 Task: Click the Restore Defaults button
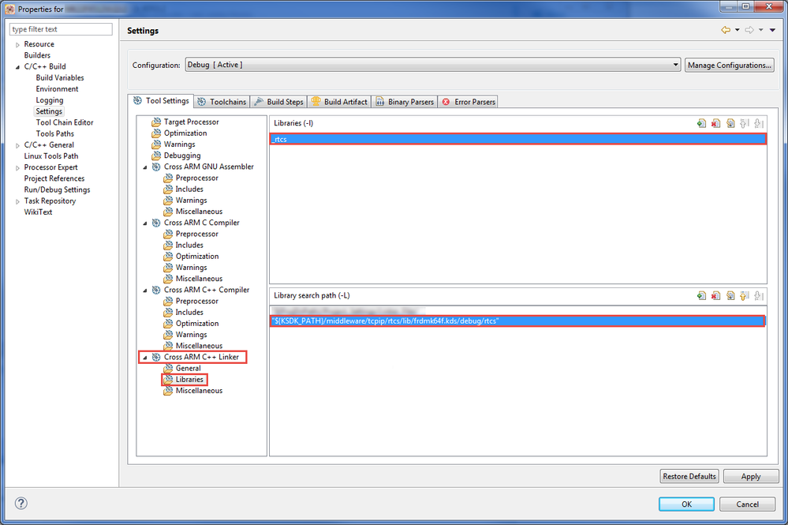(x=689, y=476)
